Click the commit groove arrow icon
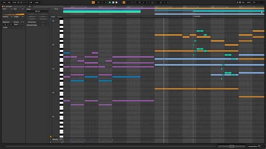Screen dimensions: 266x149 click(23, 22)
